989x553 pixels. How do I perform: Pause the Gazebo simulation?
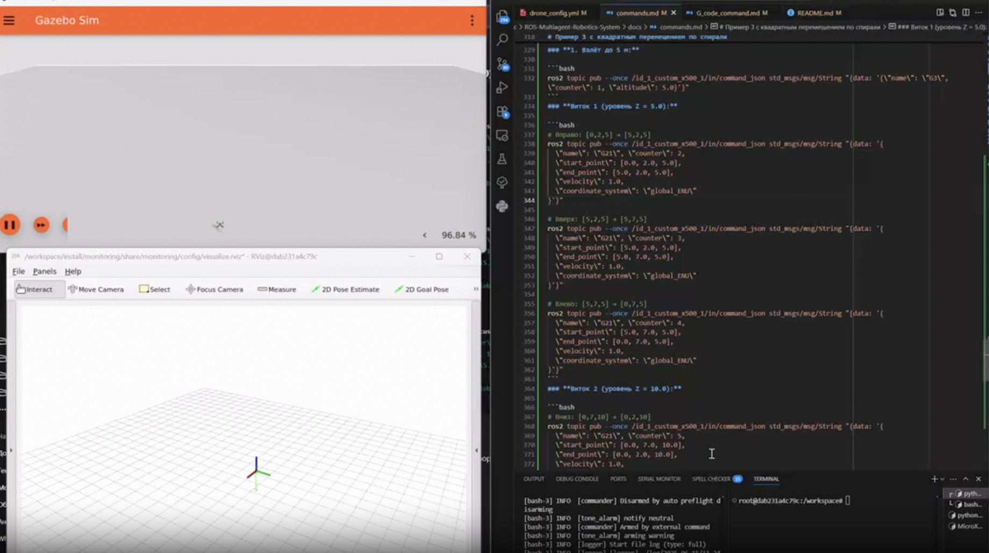tap(10, 225)
